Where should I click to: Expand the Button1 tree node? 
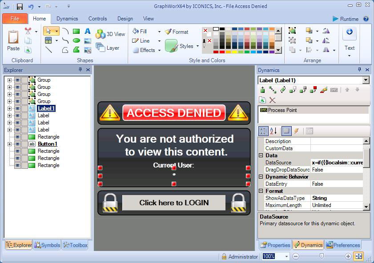(x=9, y=144)
